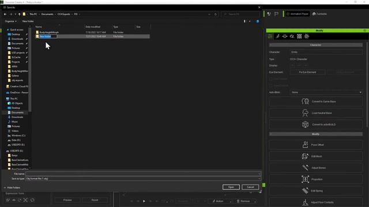The image size is (369, 207).
Task: Select 3D Objects under This PC
Action: (x=17, y=103)
